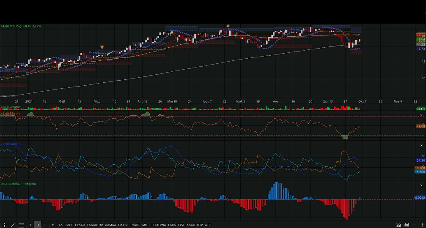Select the Ω timeframe button

pyautogui.click(x=30, y=225)
